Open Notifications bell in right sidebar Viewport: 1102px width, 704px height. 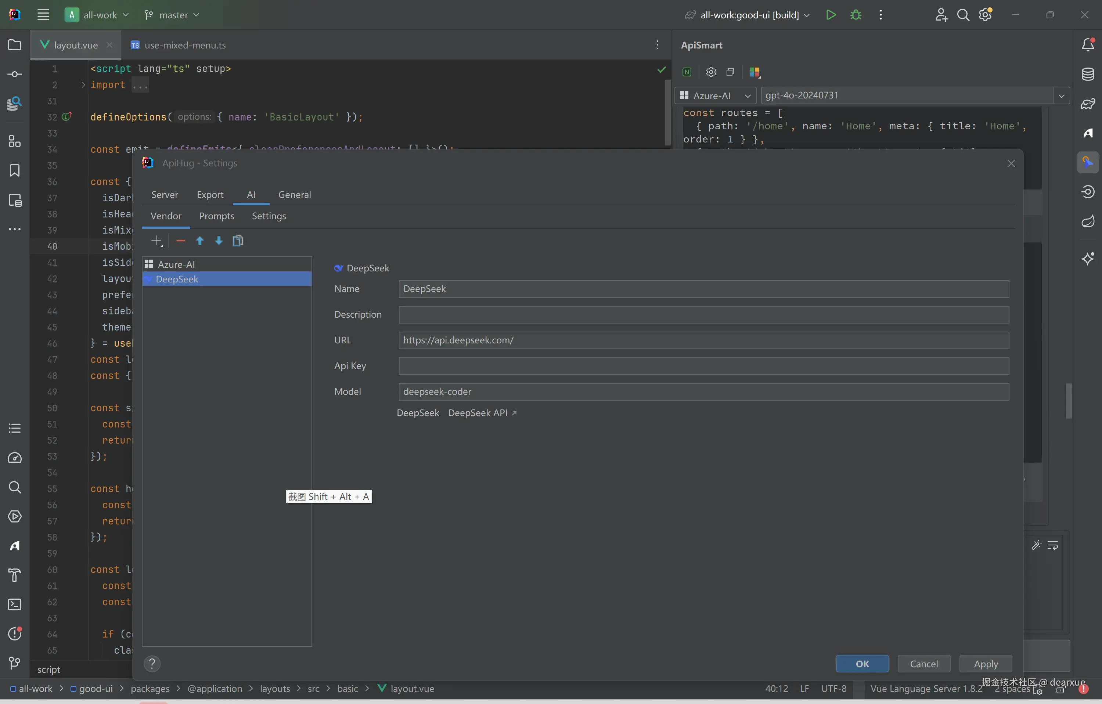pos(1088,45)
